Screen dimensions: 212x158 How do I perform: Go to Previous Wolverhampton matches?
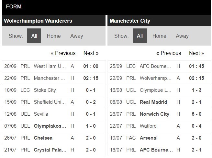(63, 53)
